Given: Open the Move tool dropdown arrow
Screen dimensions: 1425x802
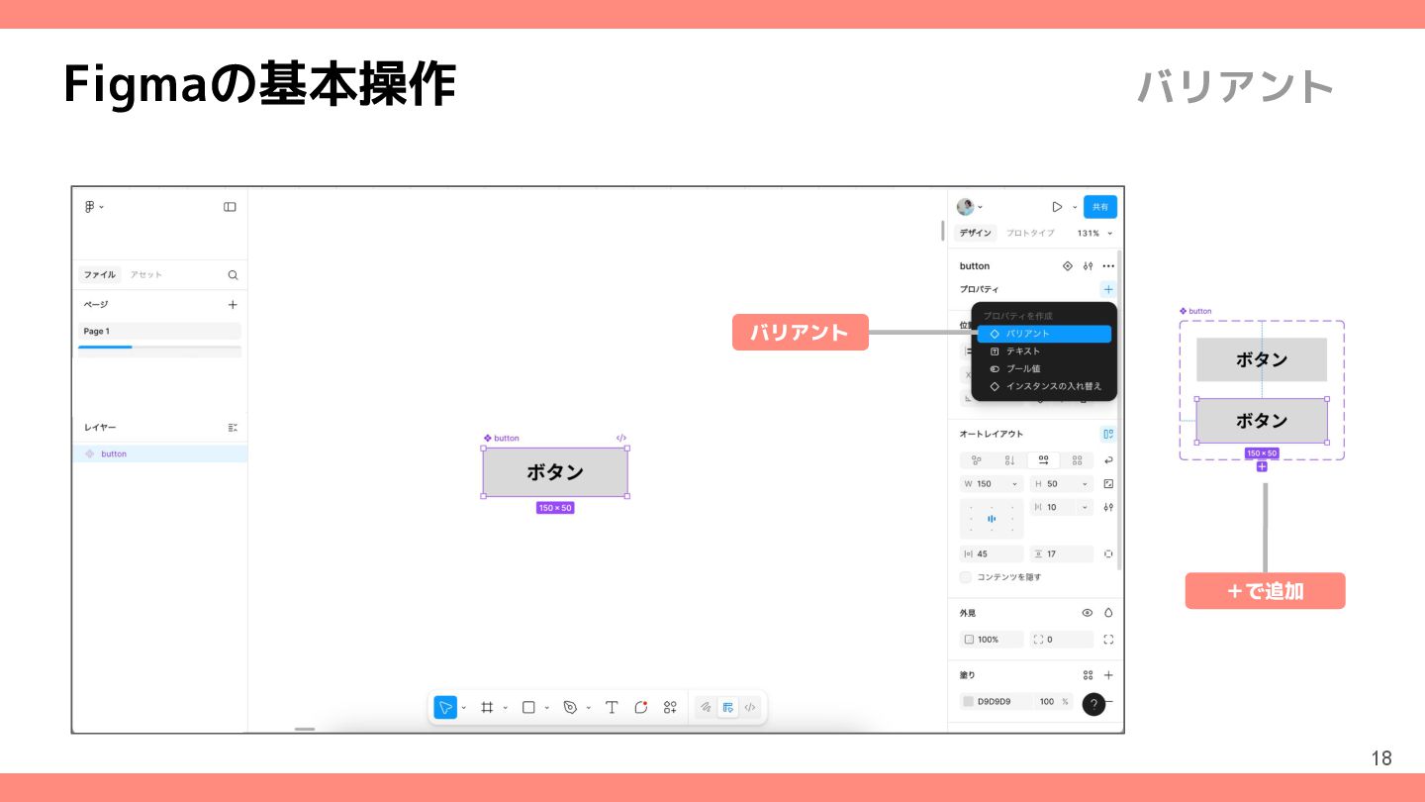Looking at the screenshot, I should point(463,708).
